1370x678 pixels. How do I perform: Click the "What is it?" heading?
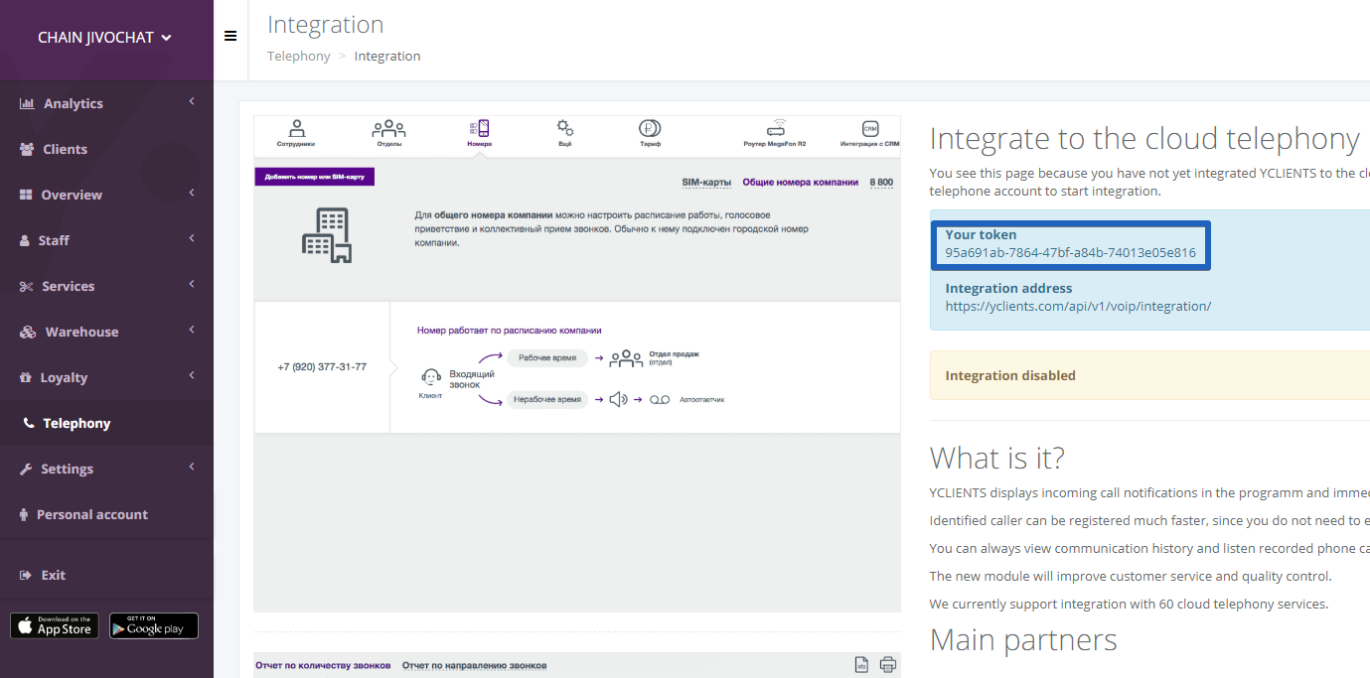[997, 458]
